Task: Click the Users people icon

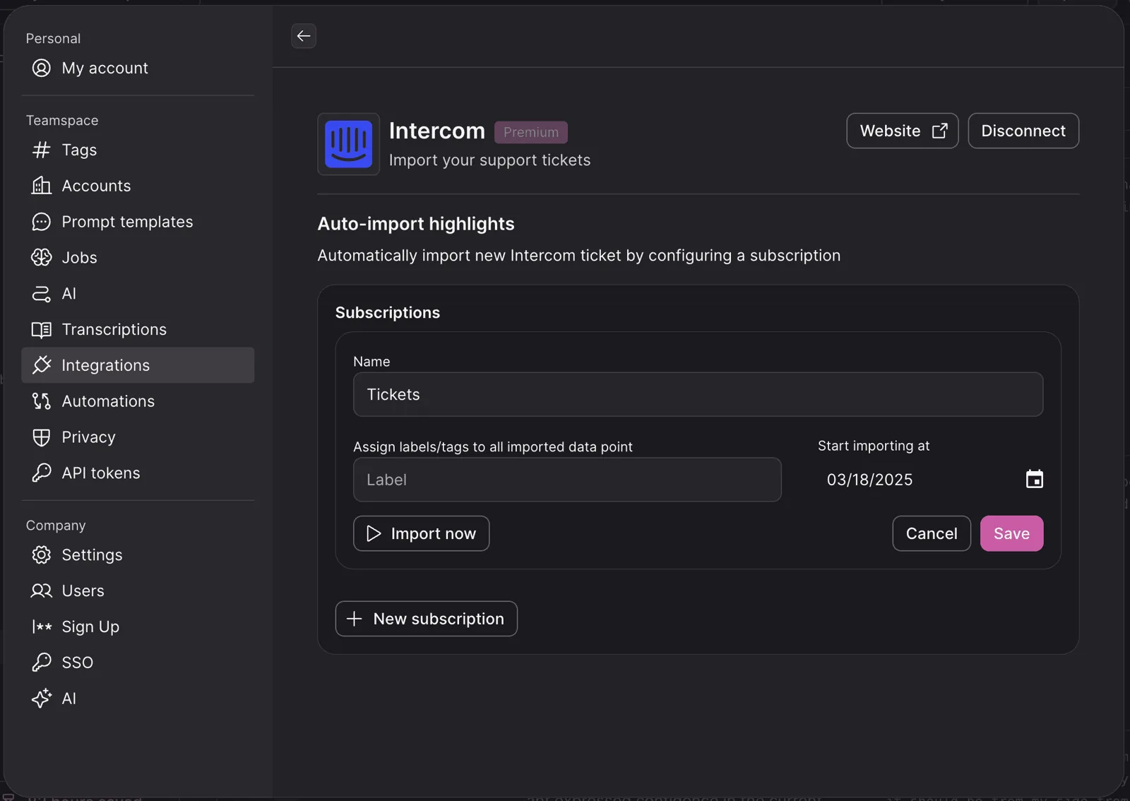Action: coord(42,591)
